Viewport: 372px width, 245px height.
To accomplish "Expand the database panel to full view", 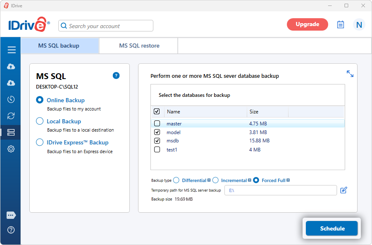I will click(x=350, y=74).
